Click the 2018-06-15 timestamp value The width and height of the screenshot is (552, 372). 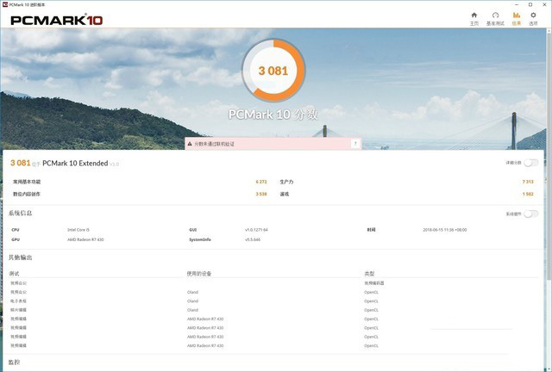click(x=445, y=230)
